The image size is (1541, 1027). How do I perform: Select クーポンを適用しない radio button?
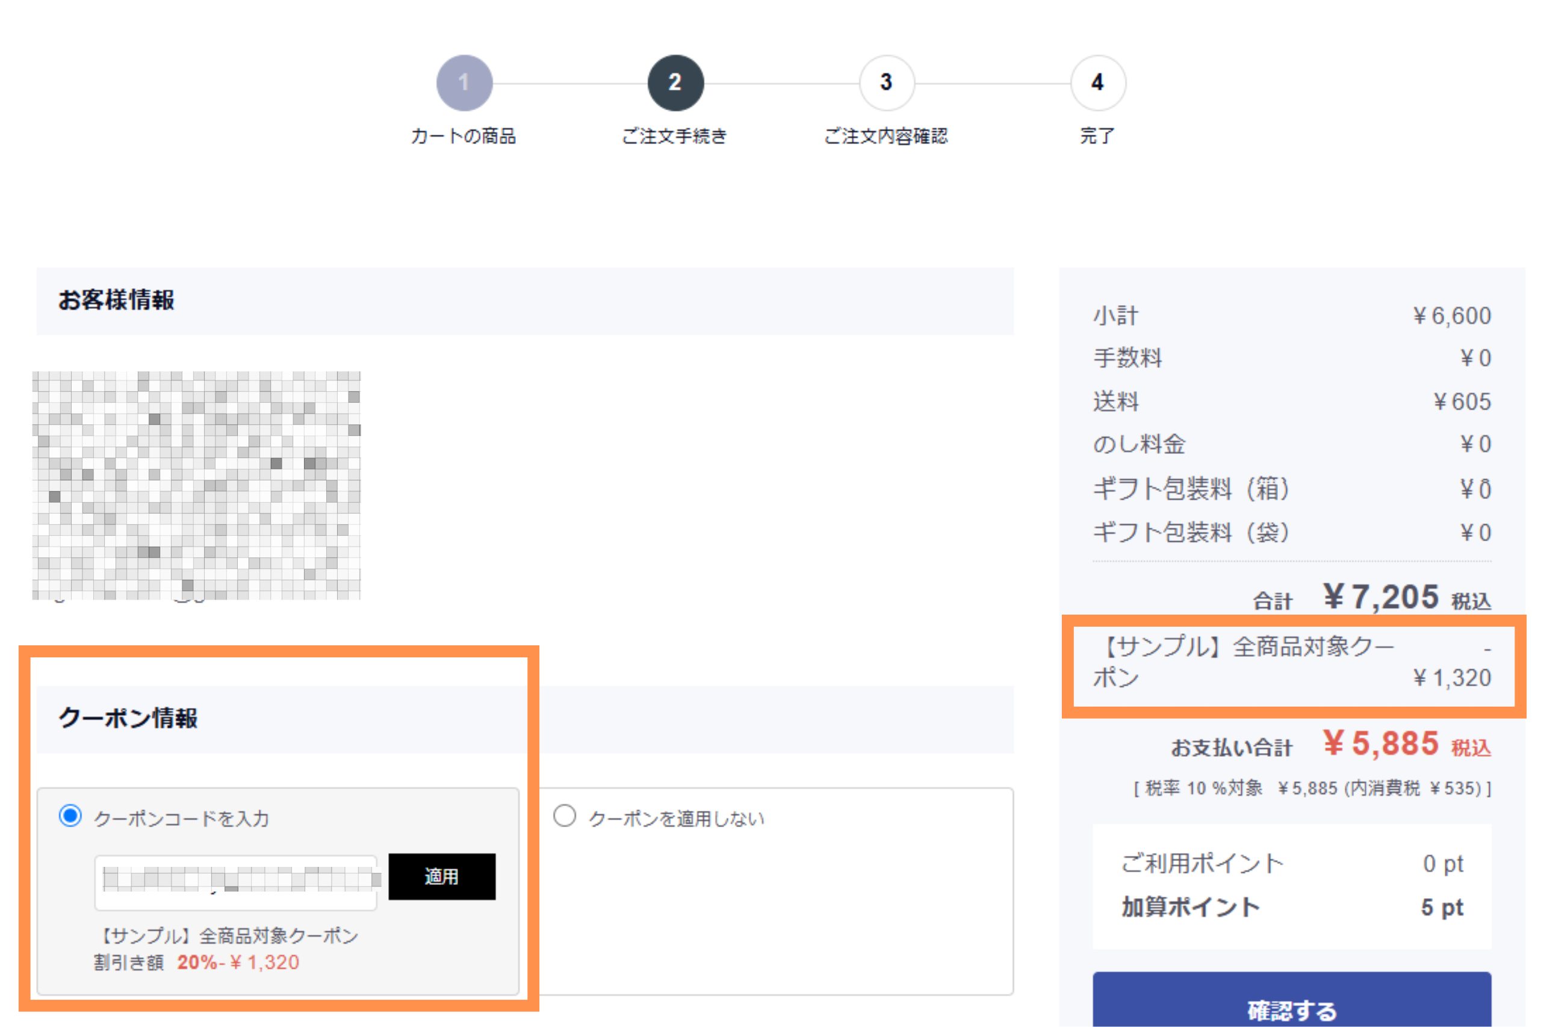click(564, 816)
